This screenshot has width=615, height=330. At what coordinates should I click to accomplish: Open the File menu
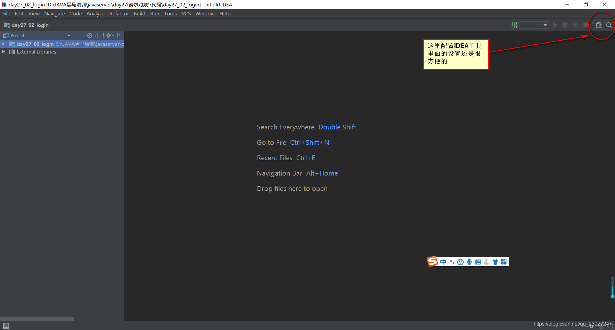pyautogui.click(x=6, y=14)
